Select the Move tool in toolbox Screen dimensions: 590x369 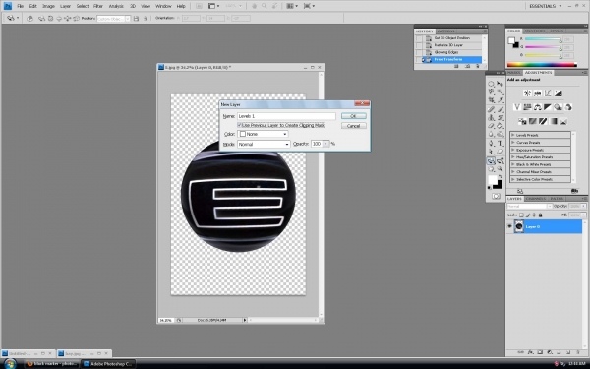click(501, 84)
